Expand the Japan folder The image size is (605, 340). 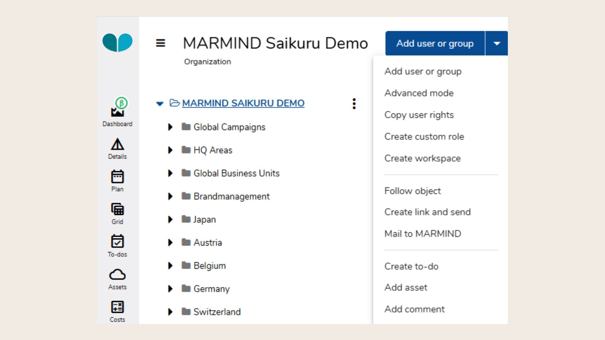(170, 219)
